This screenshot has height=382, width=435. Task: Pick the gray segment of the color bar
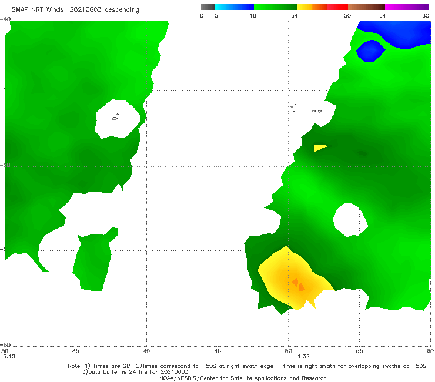208,7
